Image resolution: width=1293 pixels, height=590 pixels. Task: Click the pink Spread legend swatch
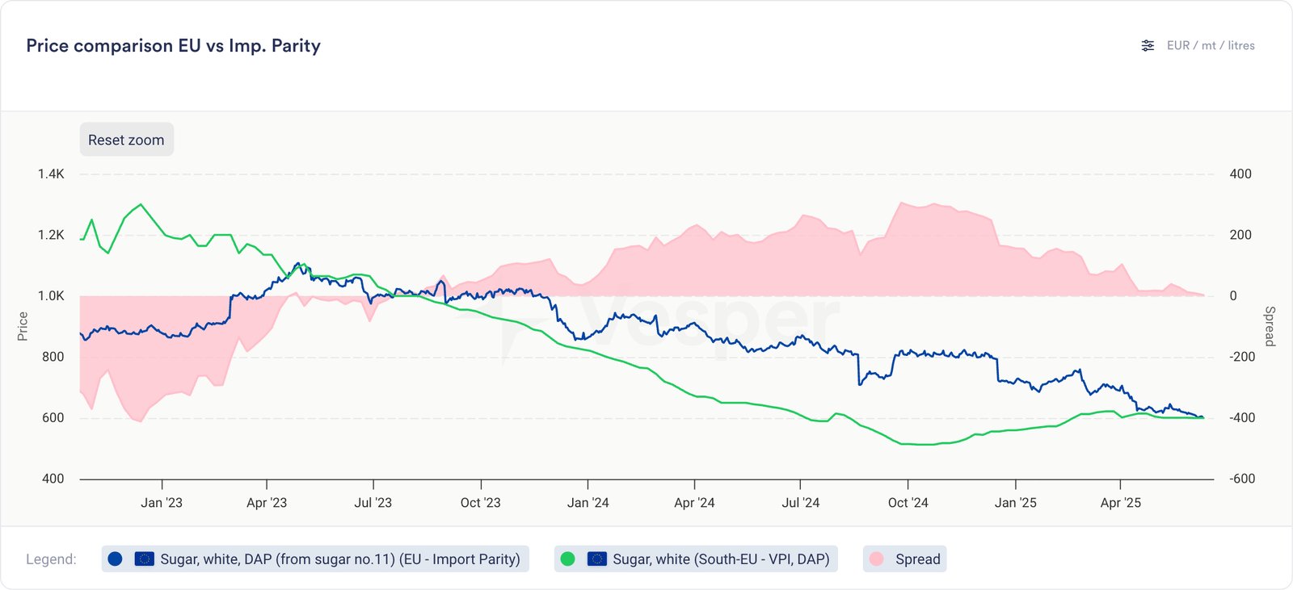click(x=877, y=559)
